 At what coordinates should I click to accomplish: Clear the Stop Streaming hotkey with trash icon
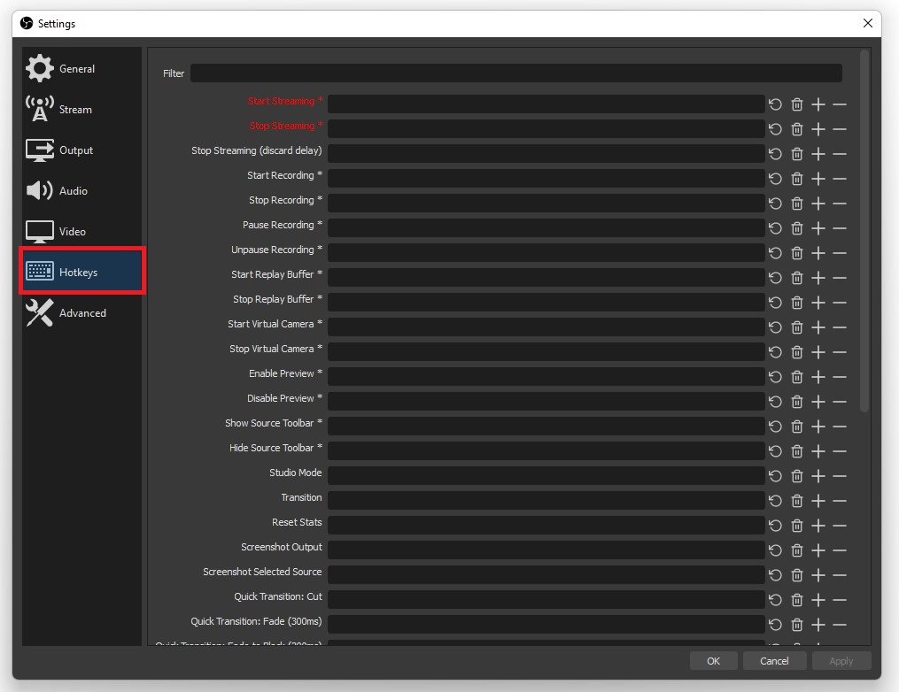click(797, 129)
